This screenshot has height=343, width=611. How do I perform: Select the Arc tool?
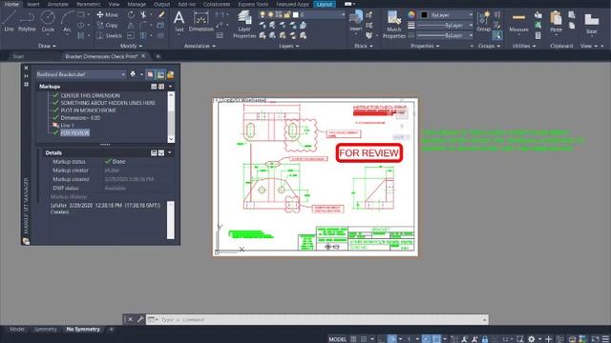(x=68, y=21)
